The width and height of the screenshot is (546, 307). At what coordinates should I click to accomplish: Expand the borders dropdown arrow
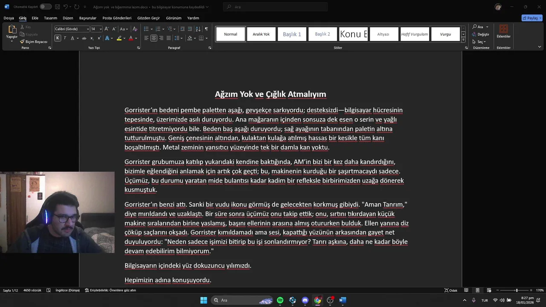[x=206, y=38]
